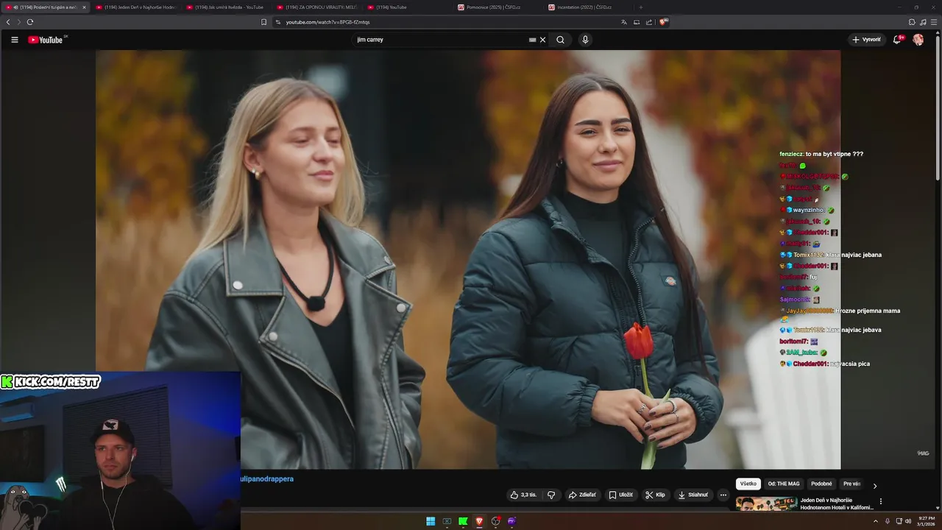Open YouTube notifications bell
942x530 pixels.
point(897,40)
